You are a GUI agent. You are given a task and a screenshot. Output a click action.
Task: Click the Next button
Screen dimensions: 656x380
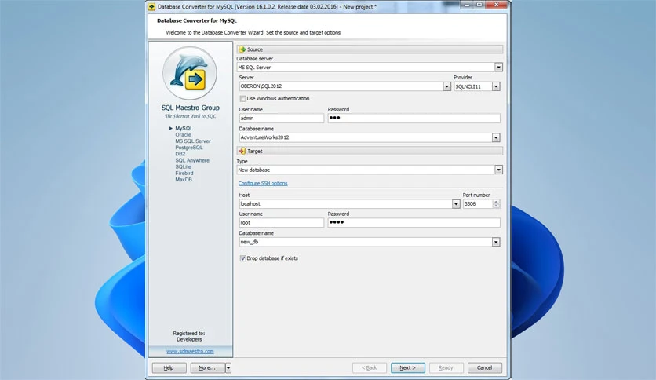pyautogui.click(x=408, y=368)
